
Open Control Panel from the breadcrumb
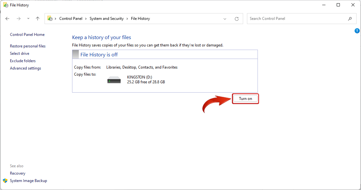71,18
